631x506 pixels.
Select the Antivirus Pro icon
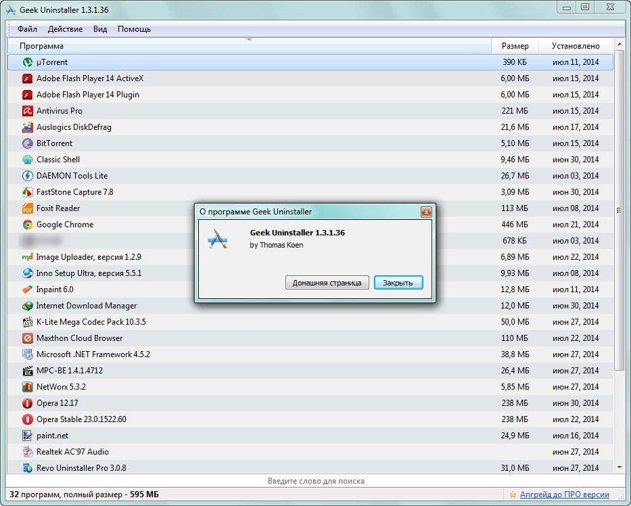point(27,111)
